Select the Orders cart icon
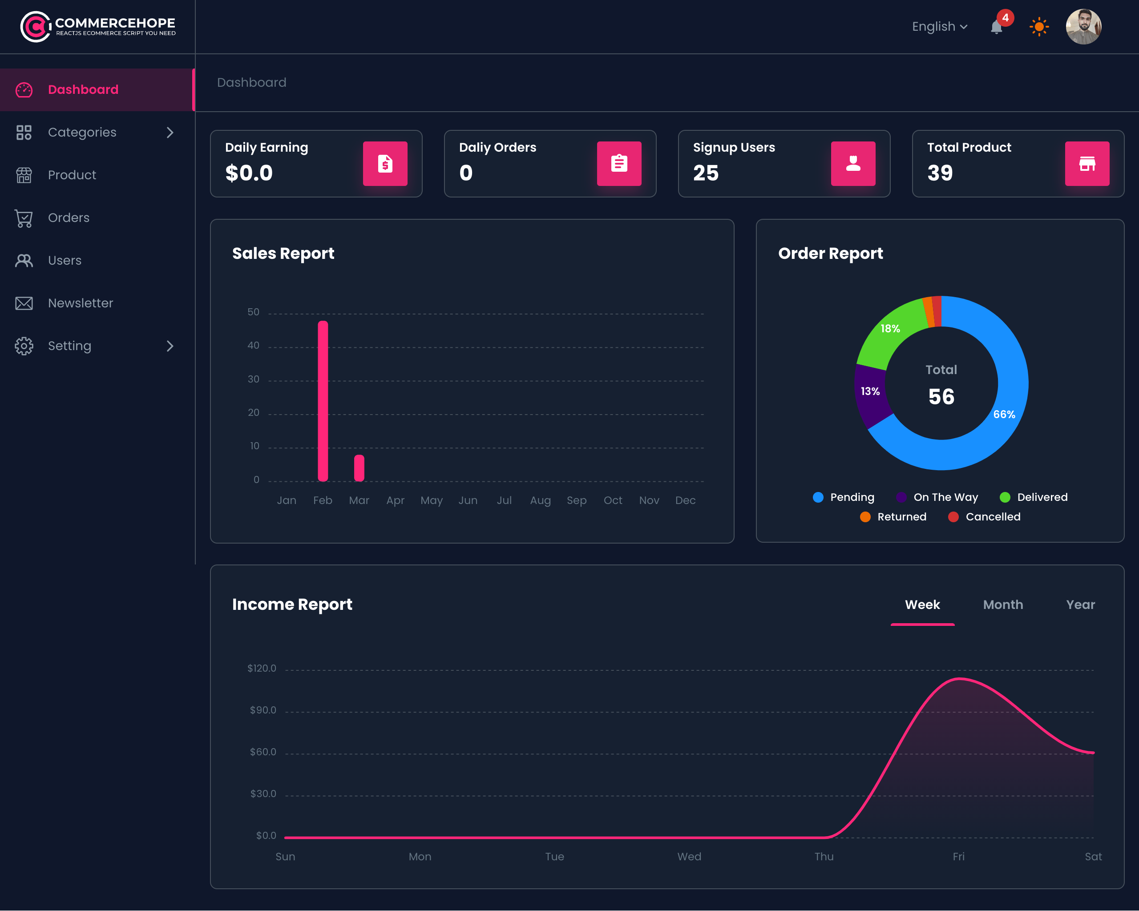Viewport: 1139px width, 911px height. pyautogui.click(x=24, y=218)
